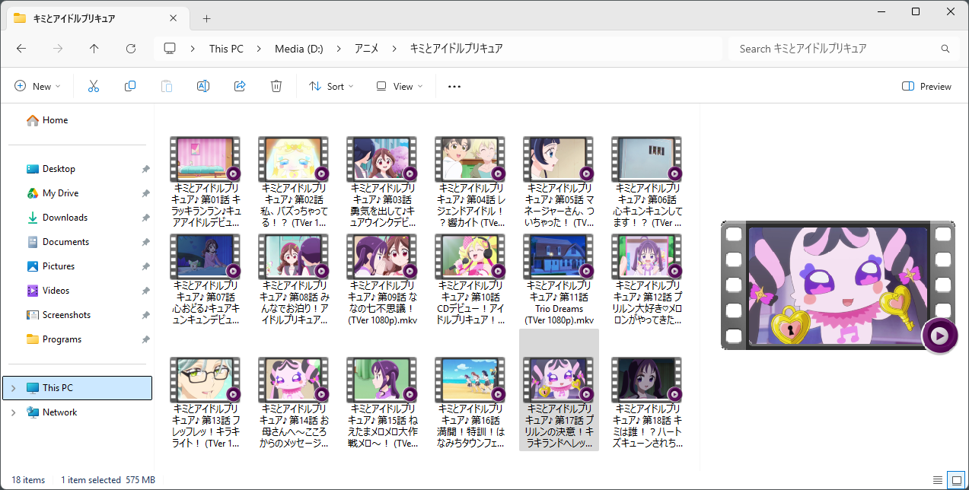Open the Sort dropdown menu
Viewport: 969px width, 490px height.
[331, 86]
